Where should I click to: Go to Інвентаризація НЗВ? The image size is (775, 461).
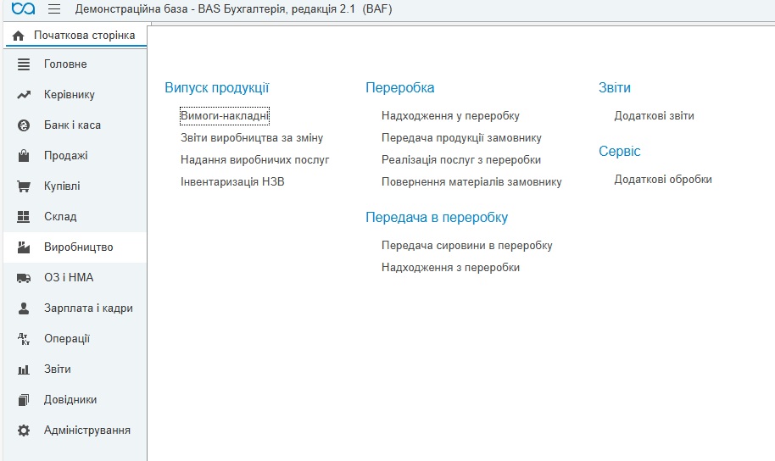click(x=231, y=181)
